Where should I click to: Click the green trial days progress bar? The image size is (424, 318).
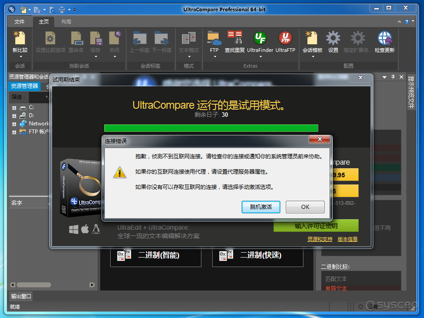(211, 128)
